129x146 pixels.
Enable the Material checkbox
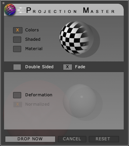pos(17,49)
